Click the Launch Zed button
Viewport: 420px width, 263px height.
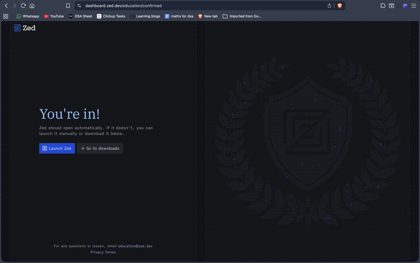tap(57, 148)
